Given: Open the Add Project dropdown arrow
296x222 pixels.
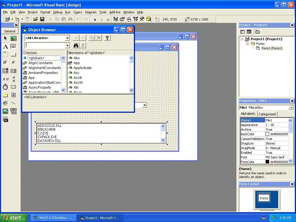Looking at the screenshot, I should pos(12,19).
